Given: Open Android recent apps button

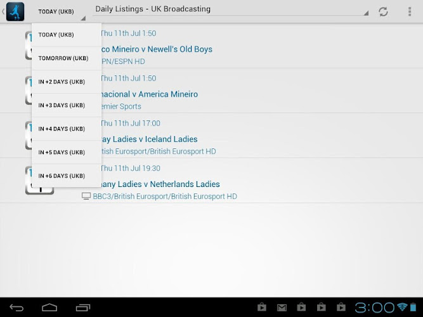Looking at the screenshot, I should click(x=83, y=307).
